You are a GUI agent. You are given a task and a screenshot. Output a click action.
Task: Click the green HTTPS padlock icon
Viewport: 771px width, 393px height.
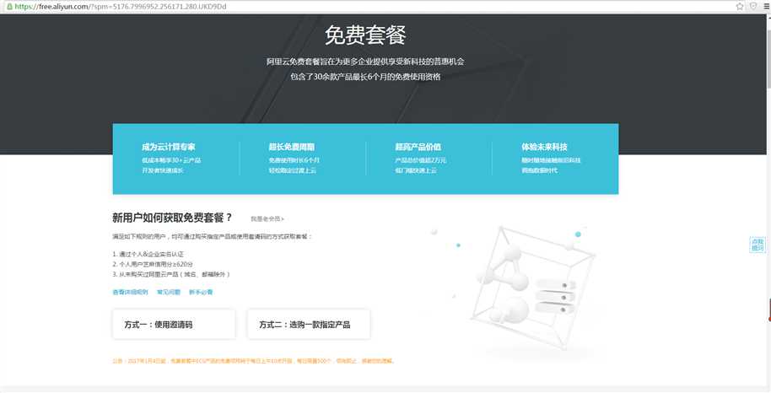click(9, 7)
